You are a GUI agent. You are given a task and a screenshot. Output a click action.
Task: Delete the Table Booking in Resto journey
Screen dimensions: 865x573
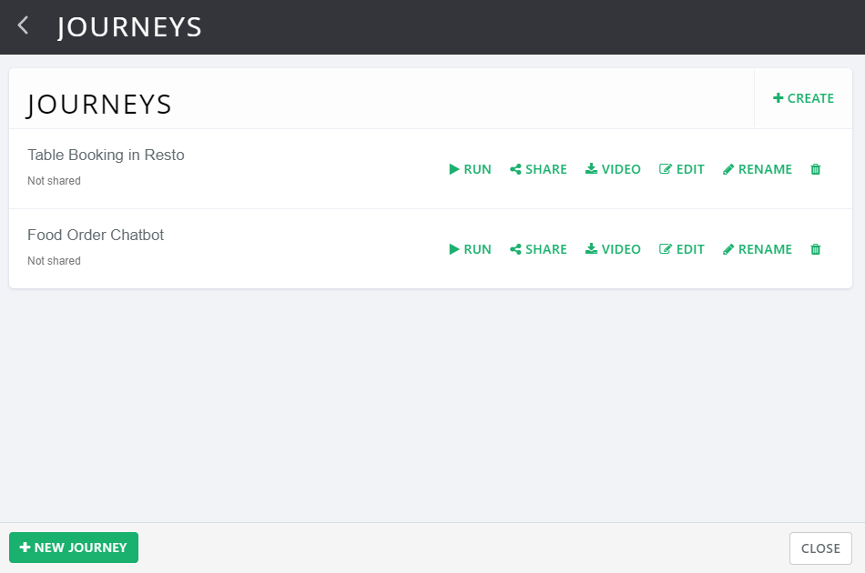(x=815, y=169)
